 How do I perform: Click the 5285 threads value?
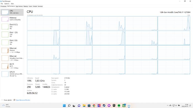pyautogui.click(x=37, y=87)
